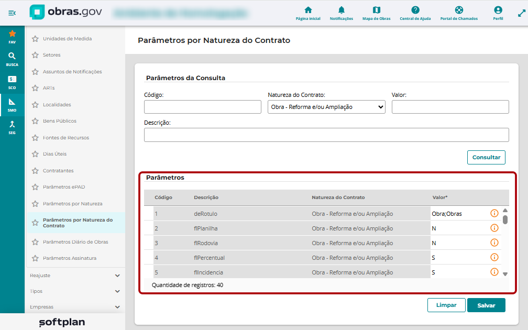
Task: Click the Salvar button
Action: pos(486,305)
